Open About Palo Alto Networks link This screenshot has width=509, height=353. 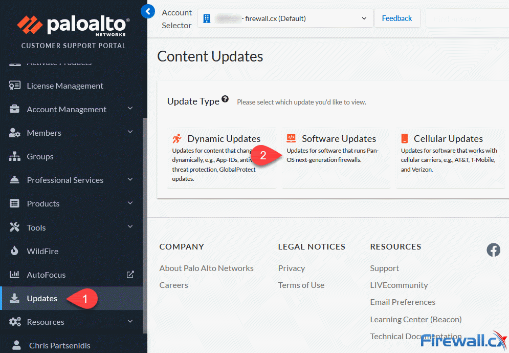point(207,268)
